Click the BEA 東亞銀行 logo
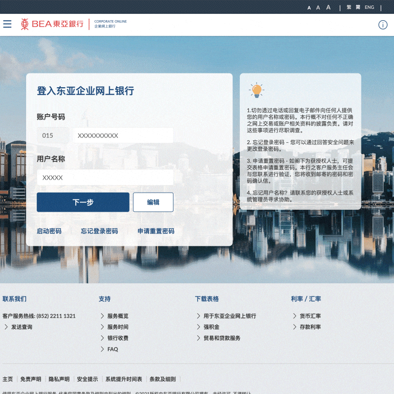The image size is (394, 394). click(x=52, y=24)
